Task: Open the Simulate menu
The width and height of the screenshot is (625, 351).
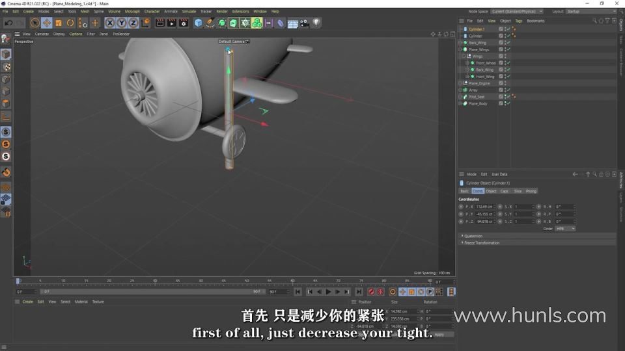Action: click(189, 12)
